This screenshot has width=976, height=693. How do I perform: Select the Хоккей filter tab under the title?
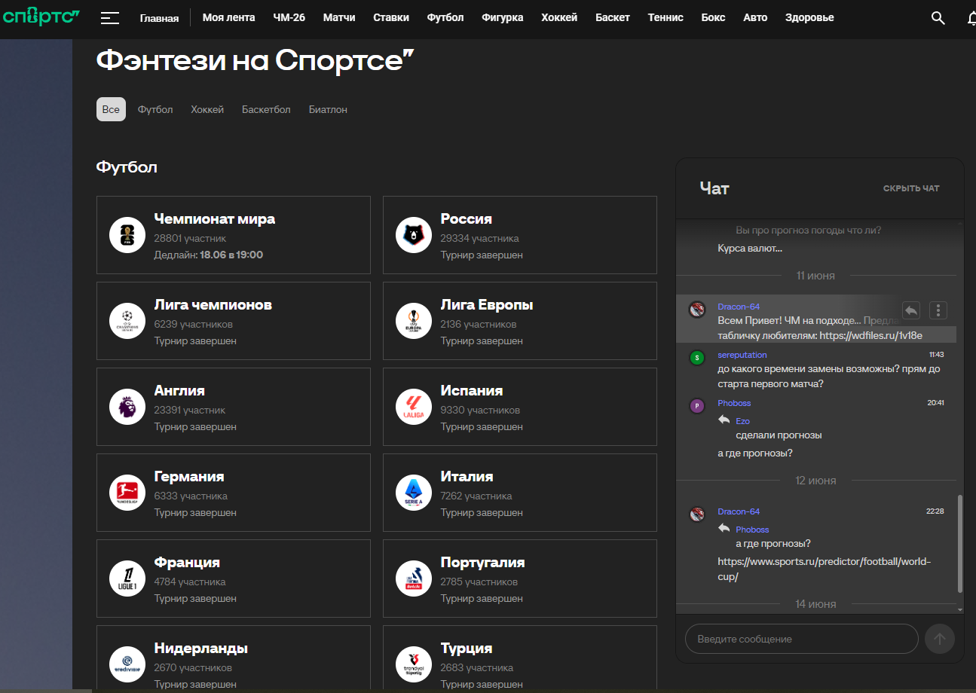[x=207, y=109]
